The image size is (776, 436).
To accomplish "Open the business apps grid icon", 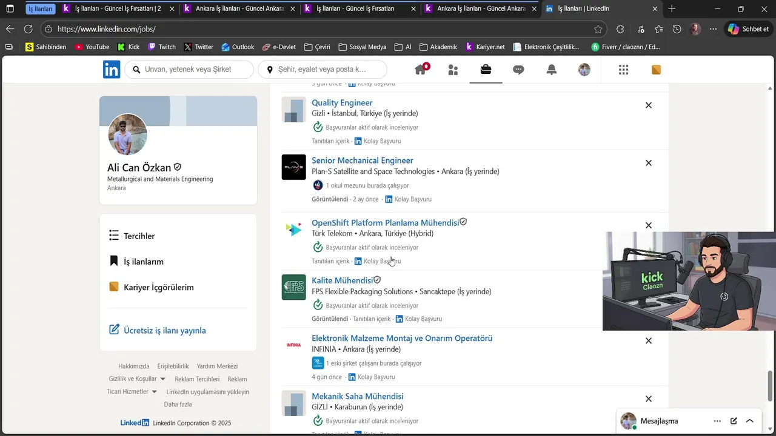I will click(x=623, y=70).
